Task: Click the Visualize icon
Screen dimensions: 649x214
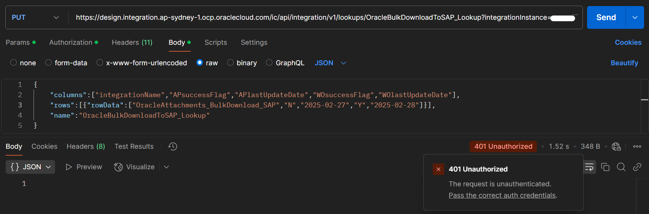Action: click(x=119, y=167)
